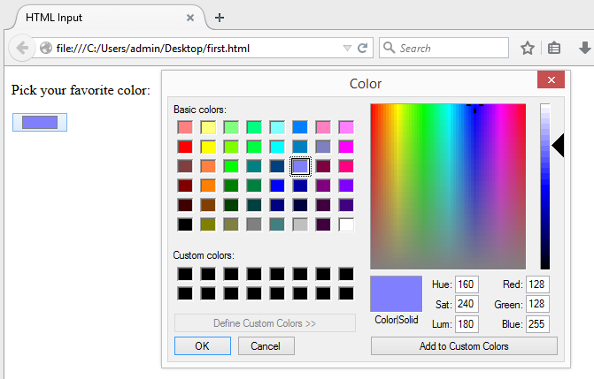Click the globe site identity icon
594x379 pixels.
[x=46, y=48]
